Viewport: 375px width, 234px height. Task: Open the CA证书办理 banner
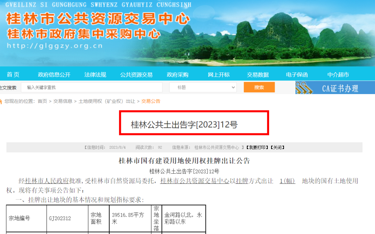click(x=335, y=87)
